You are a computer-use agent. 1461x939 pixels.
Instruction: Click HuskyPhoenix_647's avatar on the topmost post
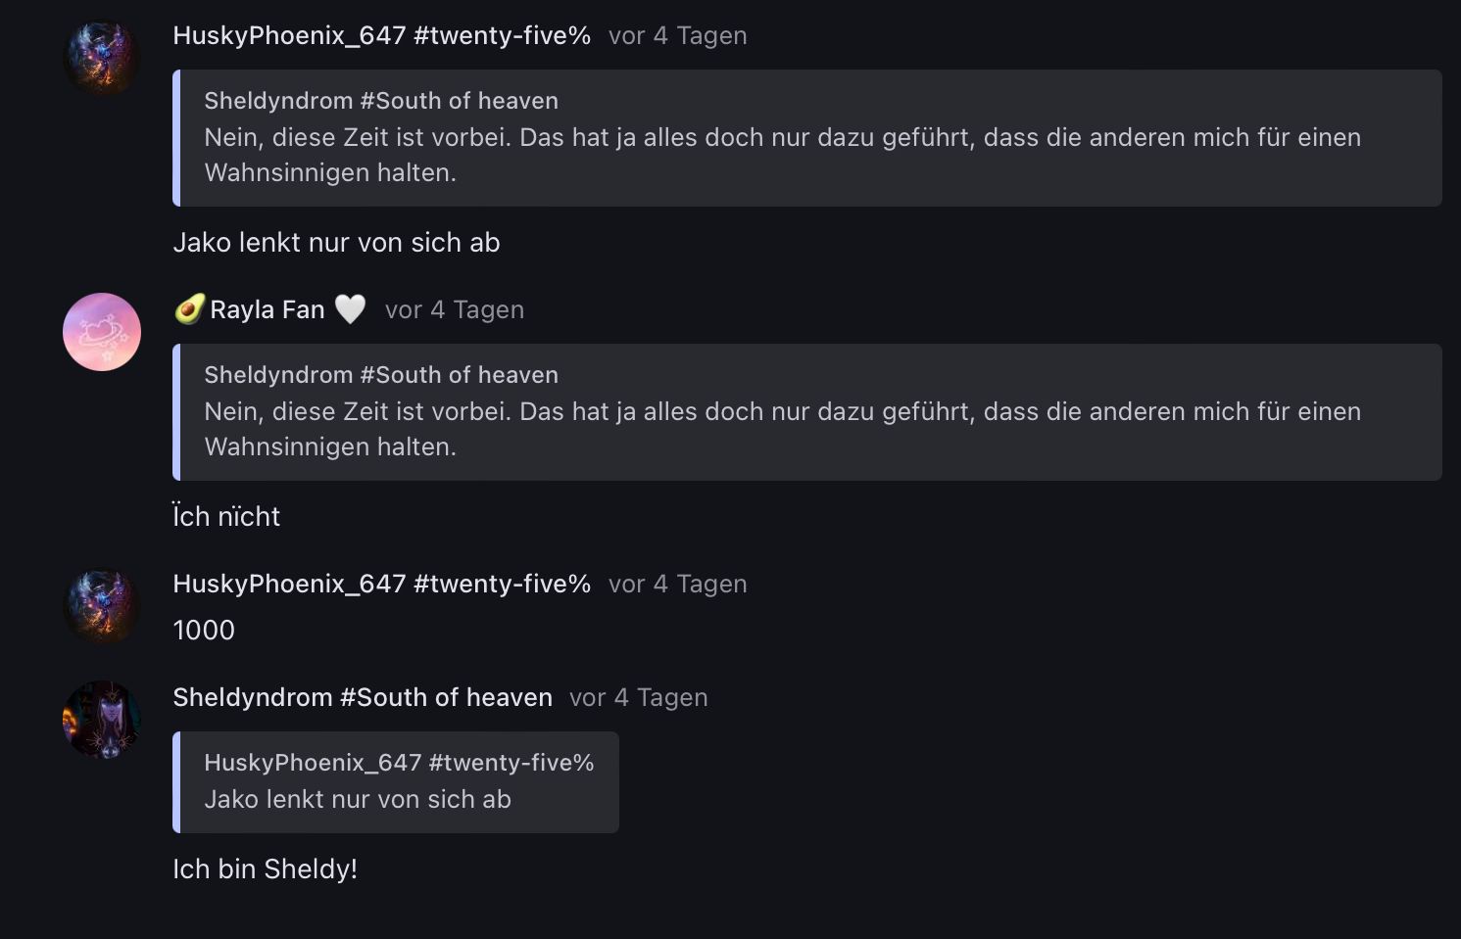coord(102,58)
